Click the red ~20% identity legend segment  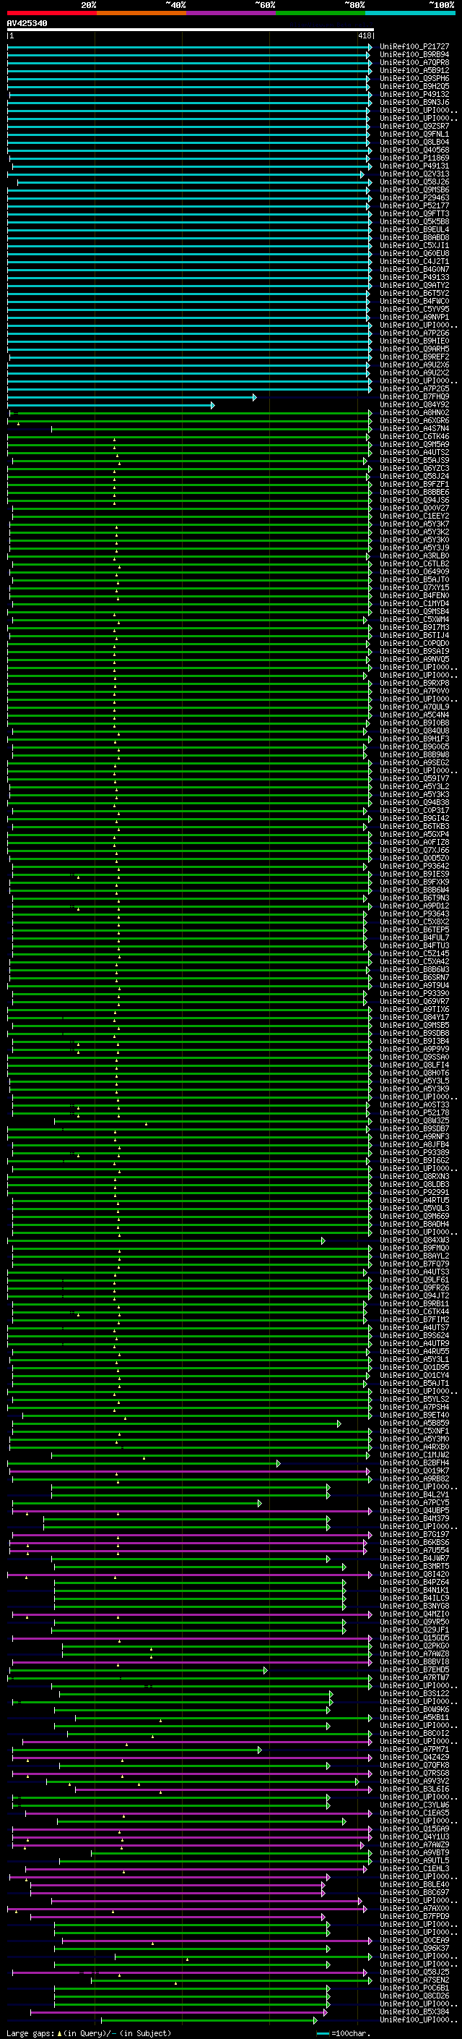pos(51,13)
